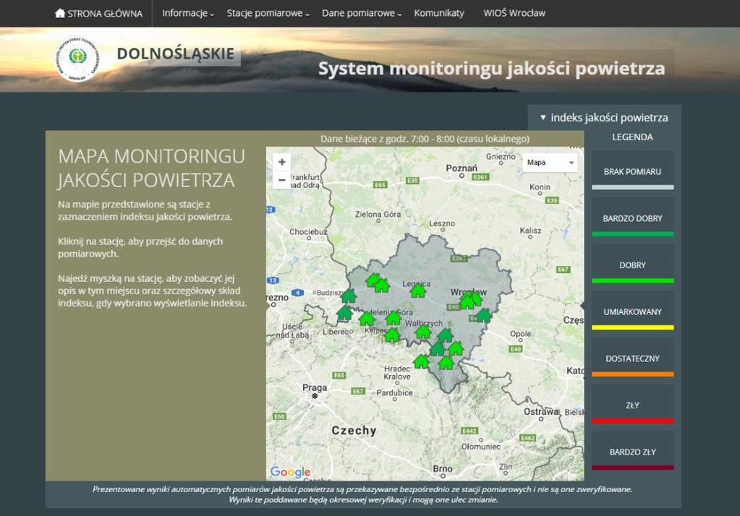The image size is (740, 516).
Task: Click the Leszno label on the map
Action: (442, 223)
